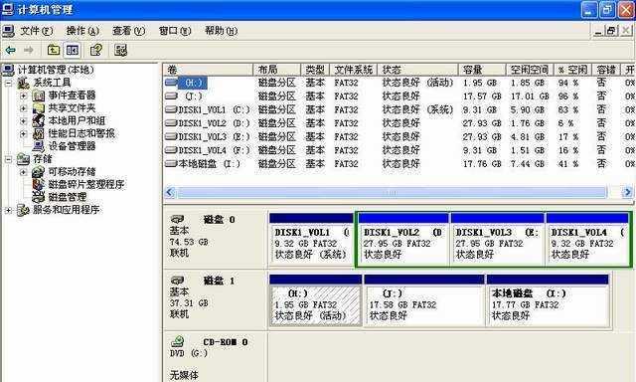Select DISK1_VOL2 (D:) row in volume list
This screenshot has width=636, height=382.
pyautogui.click(x=399, y=123)
